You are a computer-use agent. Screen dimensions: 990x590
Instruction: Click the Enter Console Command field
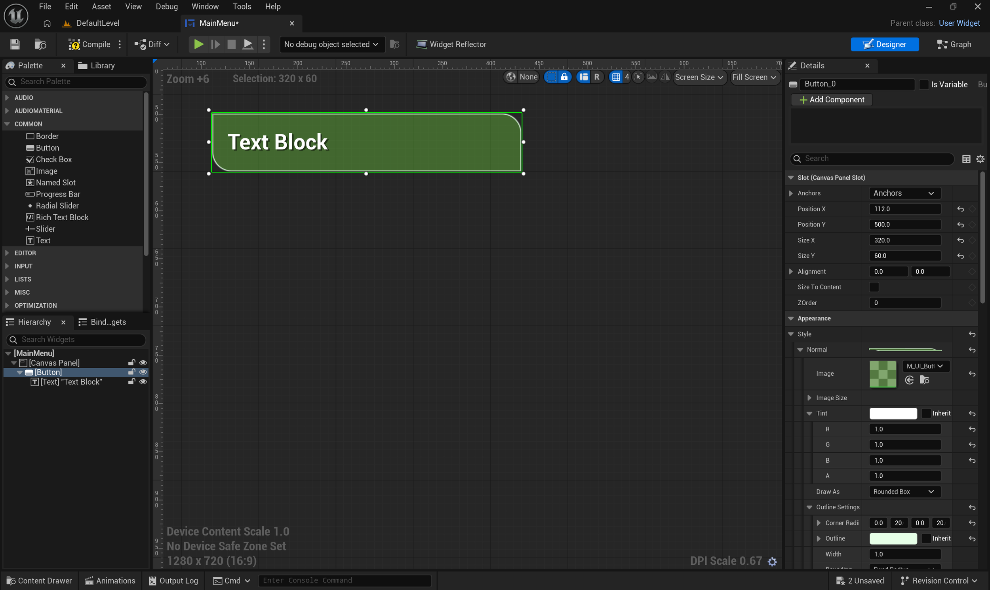pyautogui.click(x=345, y=581)
